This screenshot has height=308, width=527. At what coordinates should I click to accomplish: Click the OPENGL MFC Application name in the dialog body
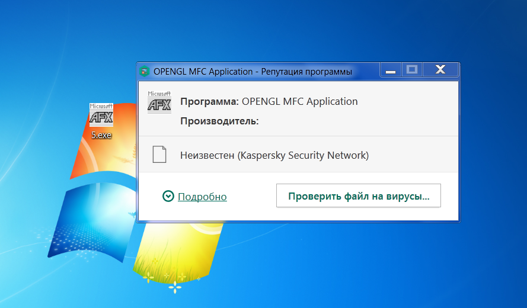click(x=299, y=101)
